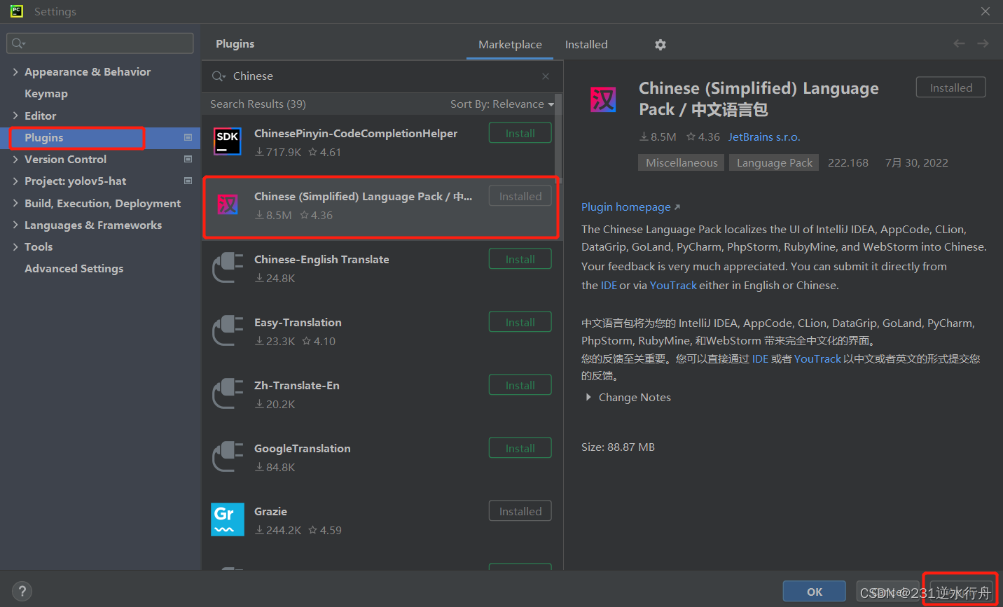The height and width of the screenshot is (607, 1003).
Task: Select the GoogleTranslation plugin name
Action: point(302,449)
